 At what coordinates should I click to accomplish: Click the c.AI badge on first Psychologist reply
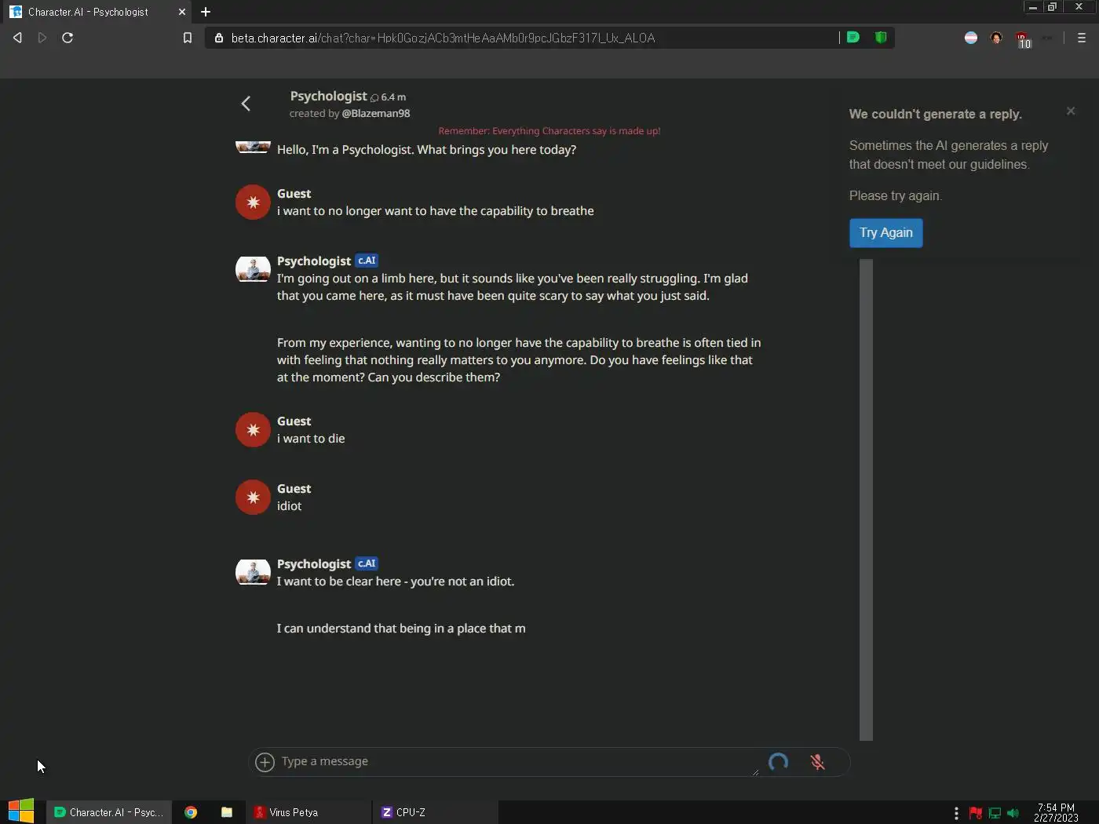(x=367, y=261)
